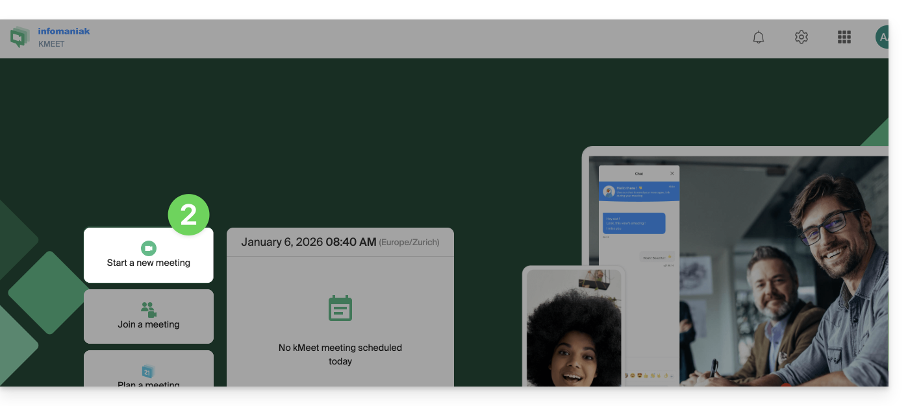908x406 pixels.
Task: Select the Join a meeting label
Action: click(149, 324)
